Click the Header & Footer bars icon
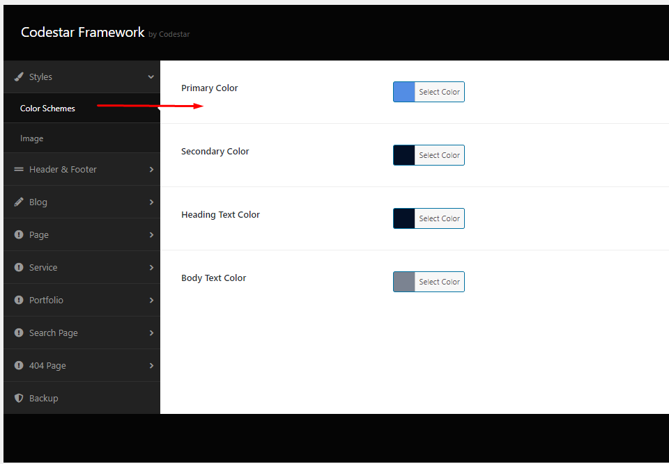669x464 pixels. (19, 170)
